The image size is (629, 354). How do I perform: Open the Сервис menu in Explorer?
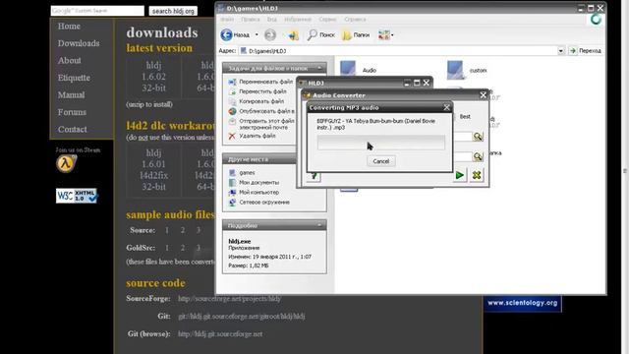327,20
